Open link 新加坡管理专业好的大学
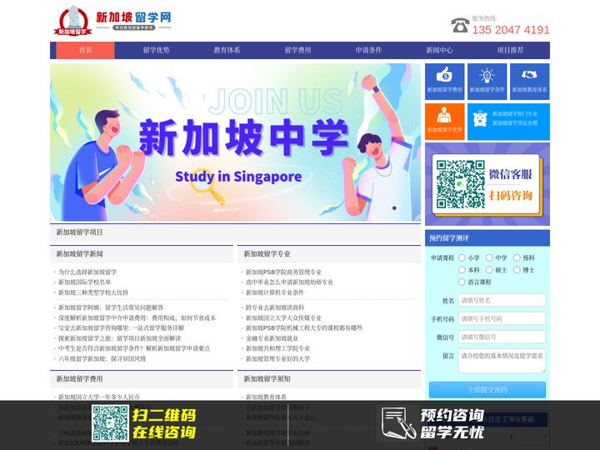This screenshot has width=600, height=450. [277, 358]
